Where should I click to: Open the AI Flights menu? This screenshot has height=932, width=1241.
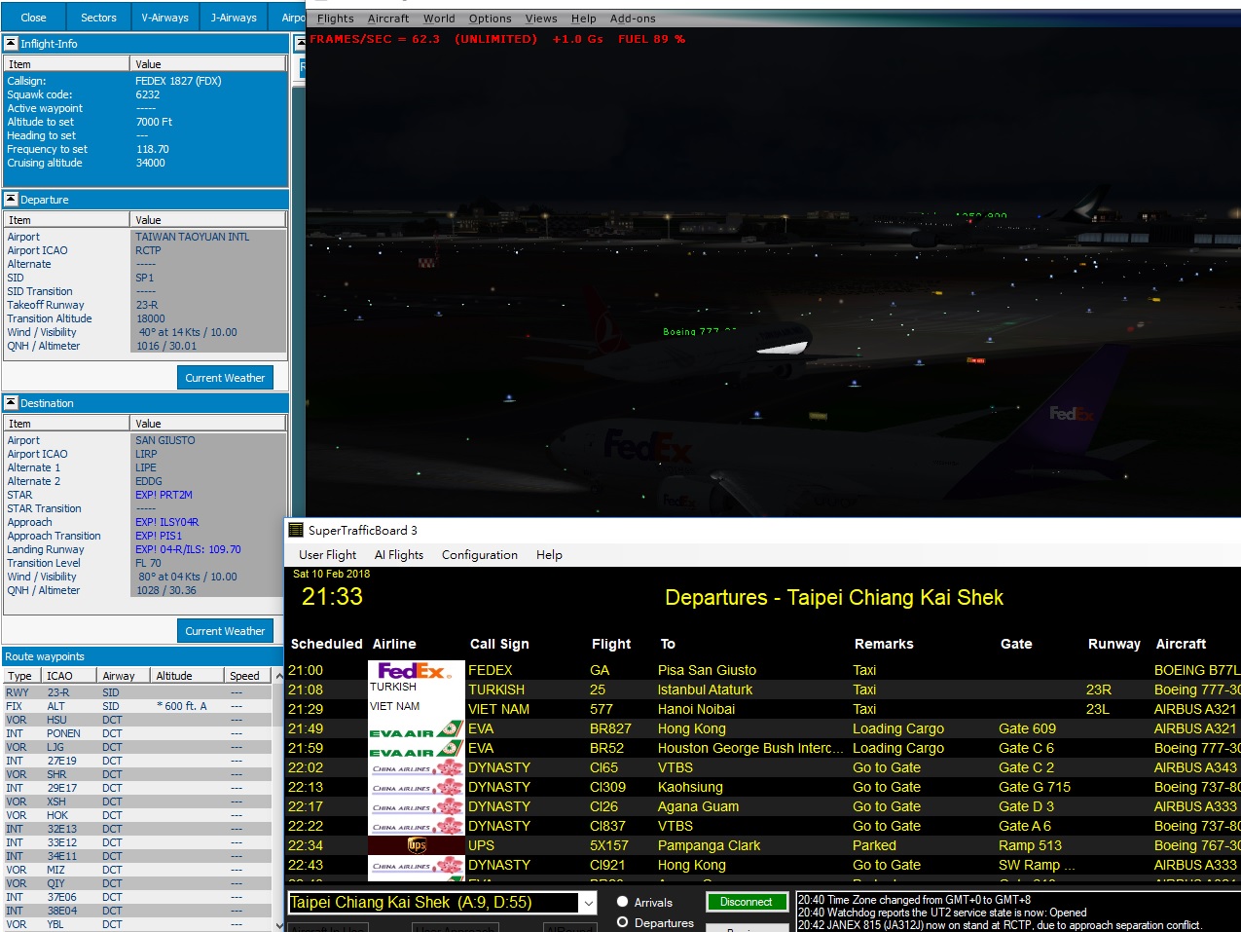[x=399, y=555]
